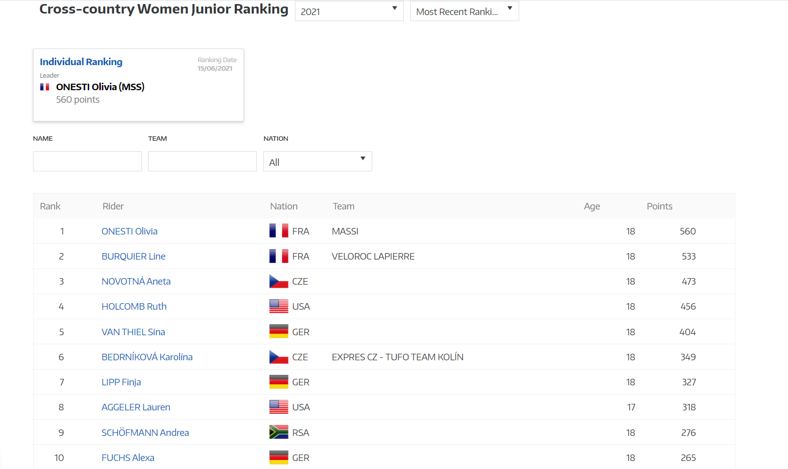This screenshot has width=788, height=469.
Task: Click the Rank column header
Action: tap(50, 206)
